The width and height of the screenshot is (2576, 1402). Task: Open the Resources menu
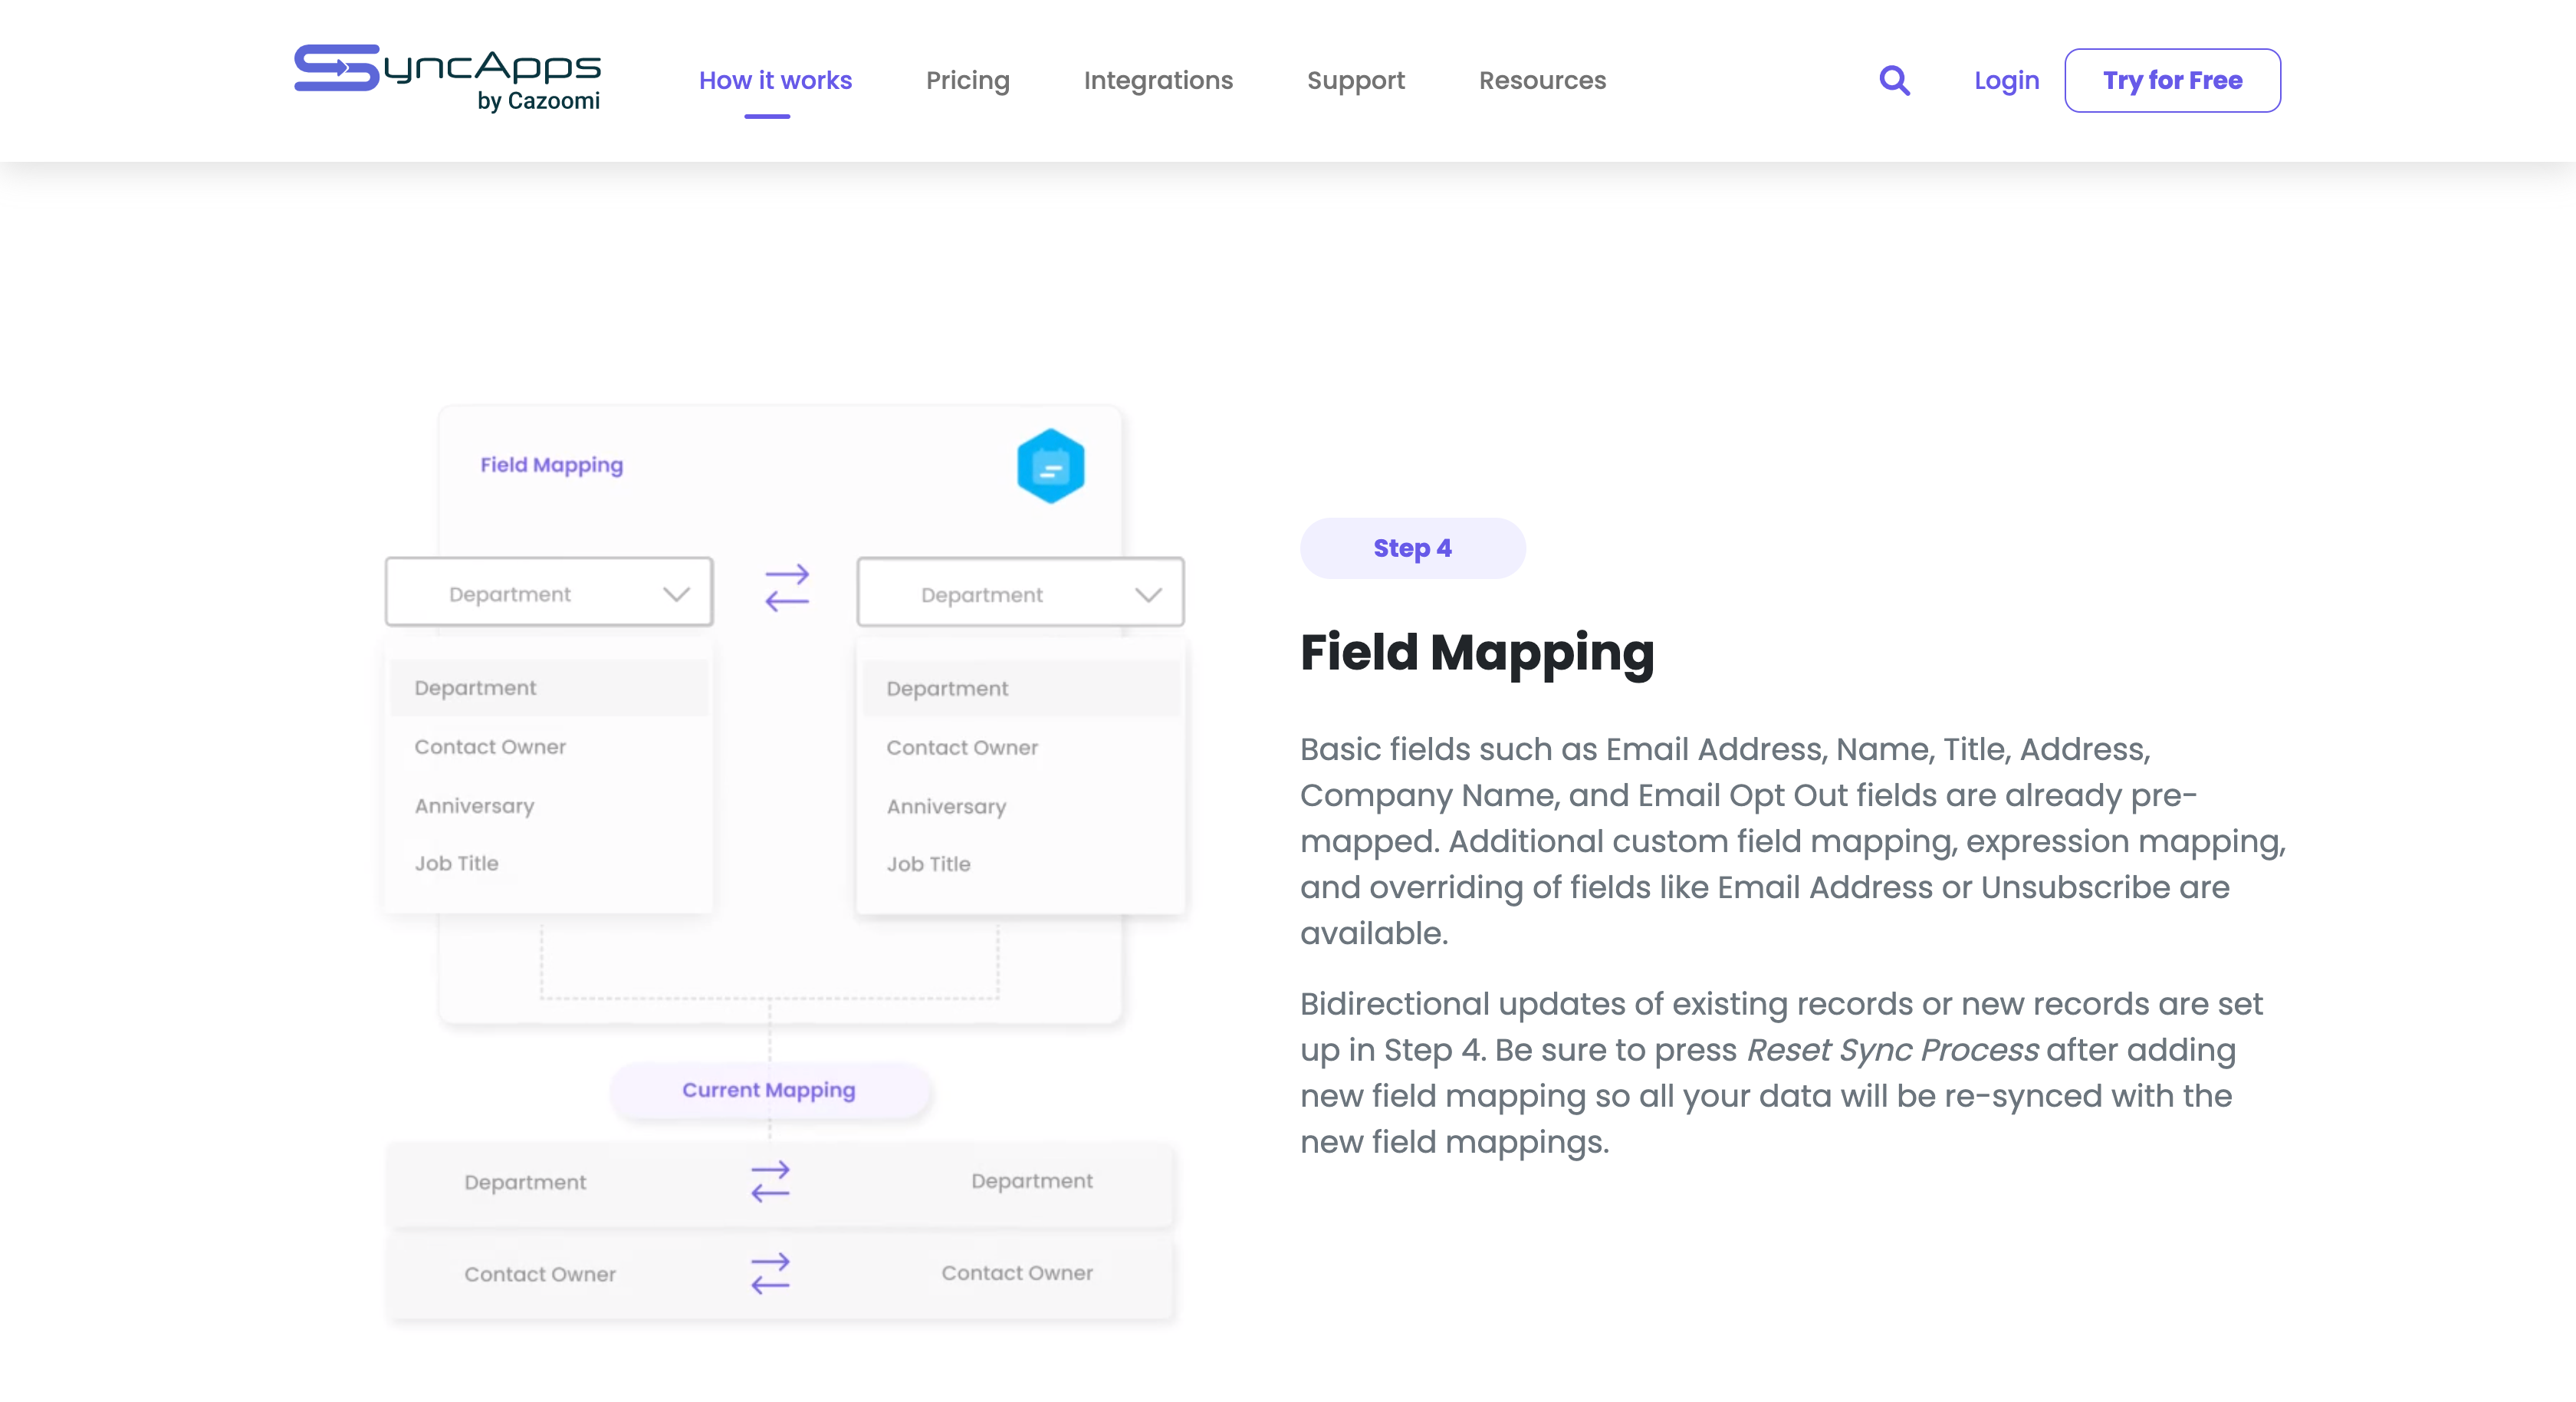tap(1542, 80)
